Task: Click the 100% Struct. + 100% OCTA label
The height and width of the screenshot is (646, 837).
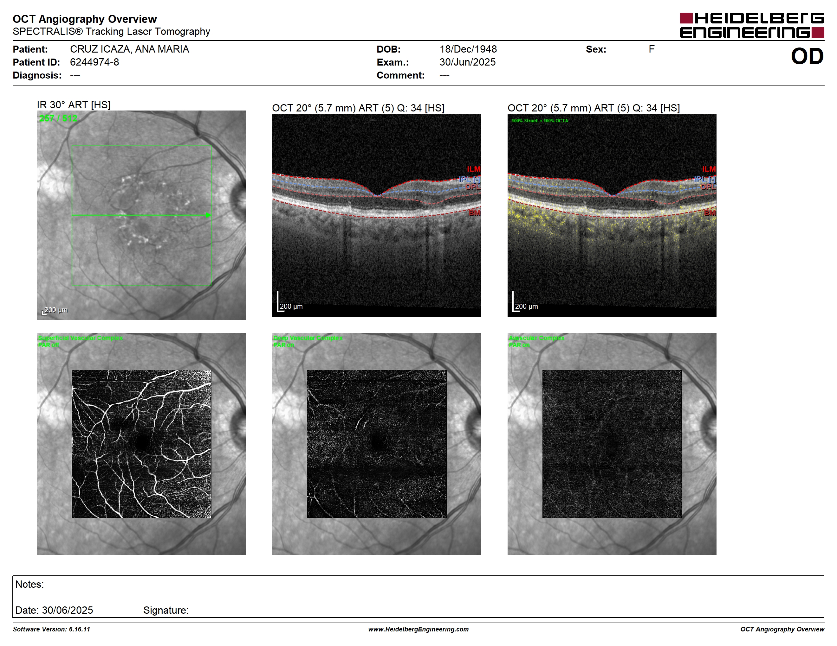Action: 540,121
